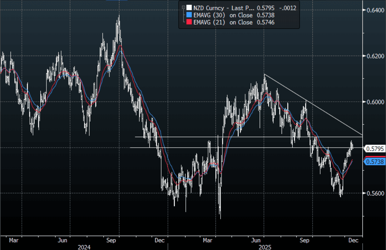
Task: Select the descending diagonal trendline
Action: click(x=313, y=104)
